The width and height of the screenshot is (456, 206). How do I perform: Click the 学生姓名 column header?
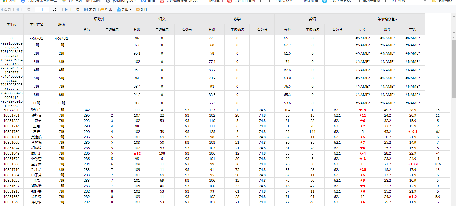pyautogui.click(x=36, y=25)
